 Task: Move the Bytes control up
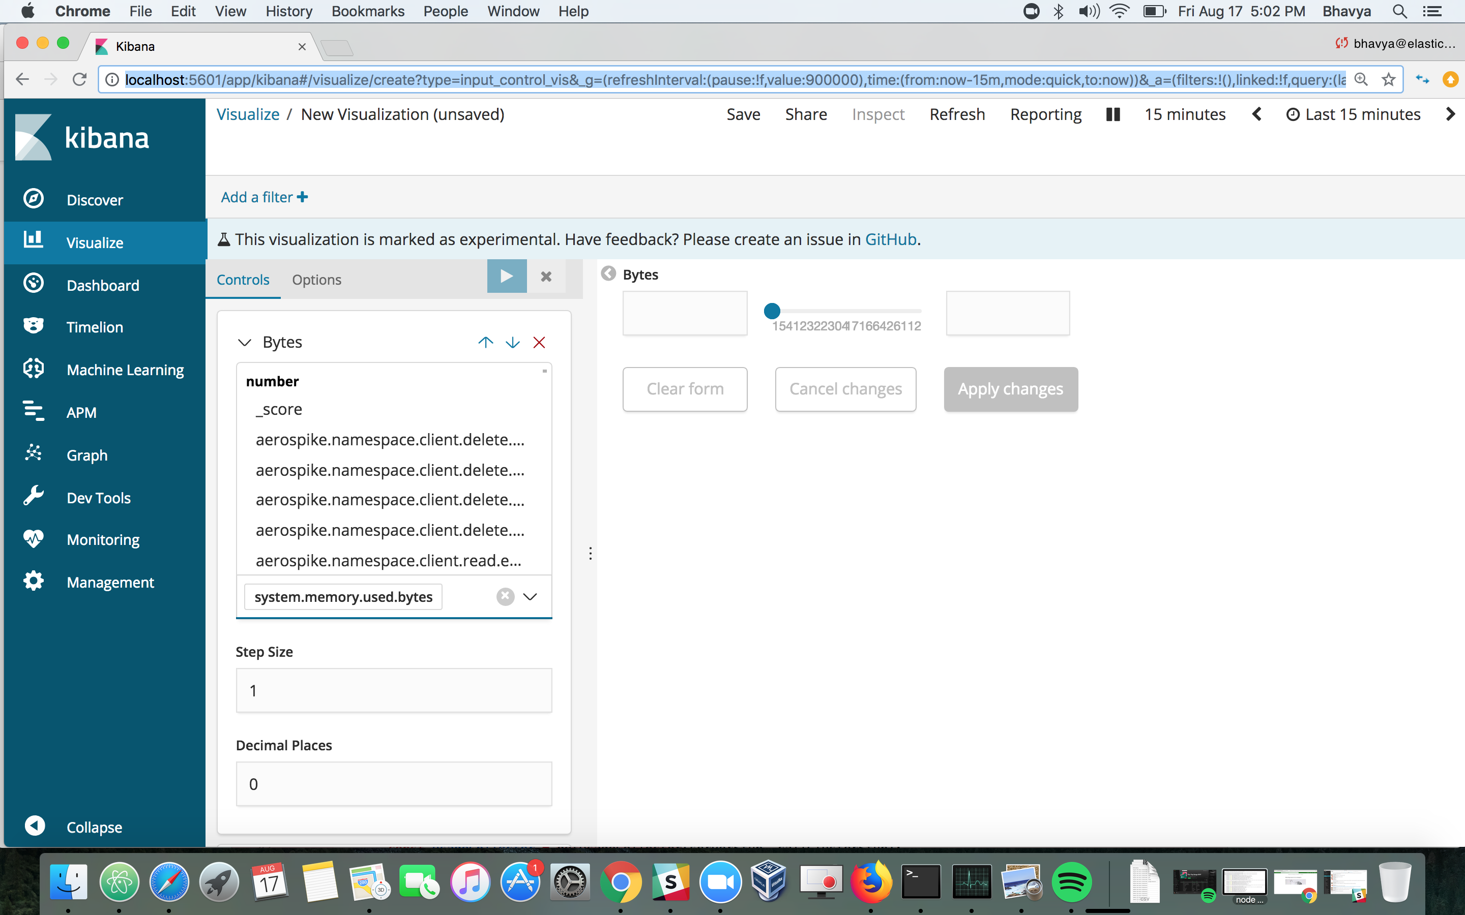[x=485, y=343]
